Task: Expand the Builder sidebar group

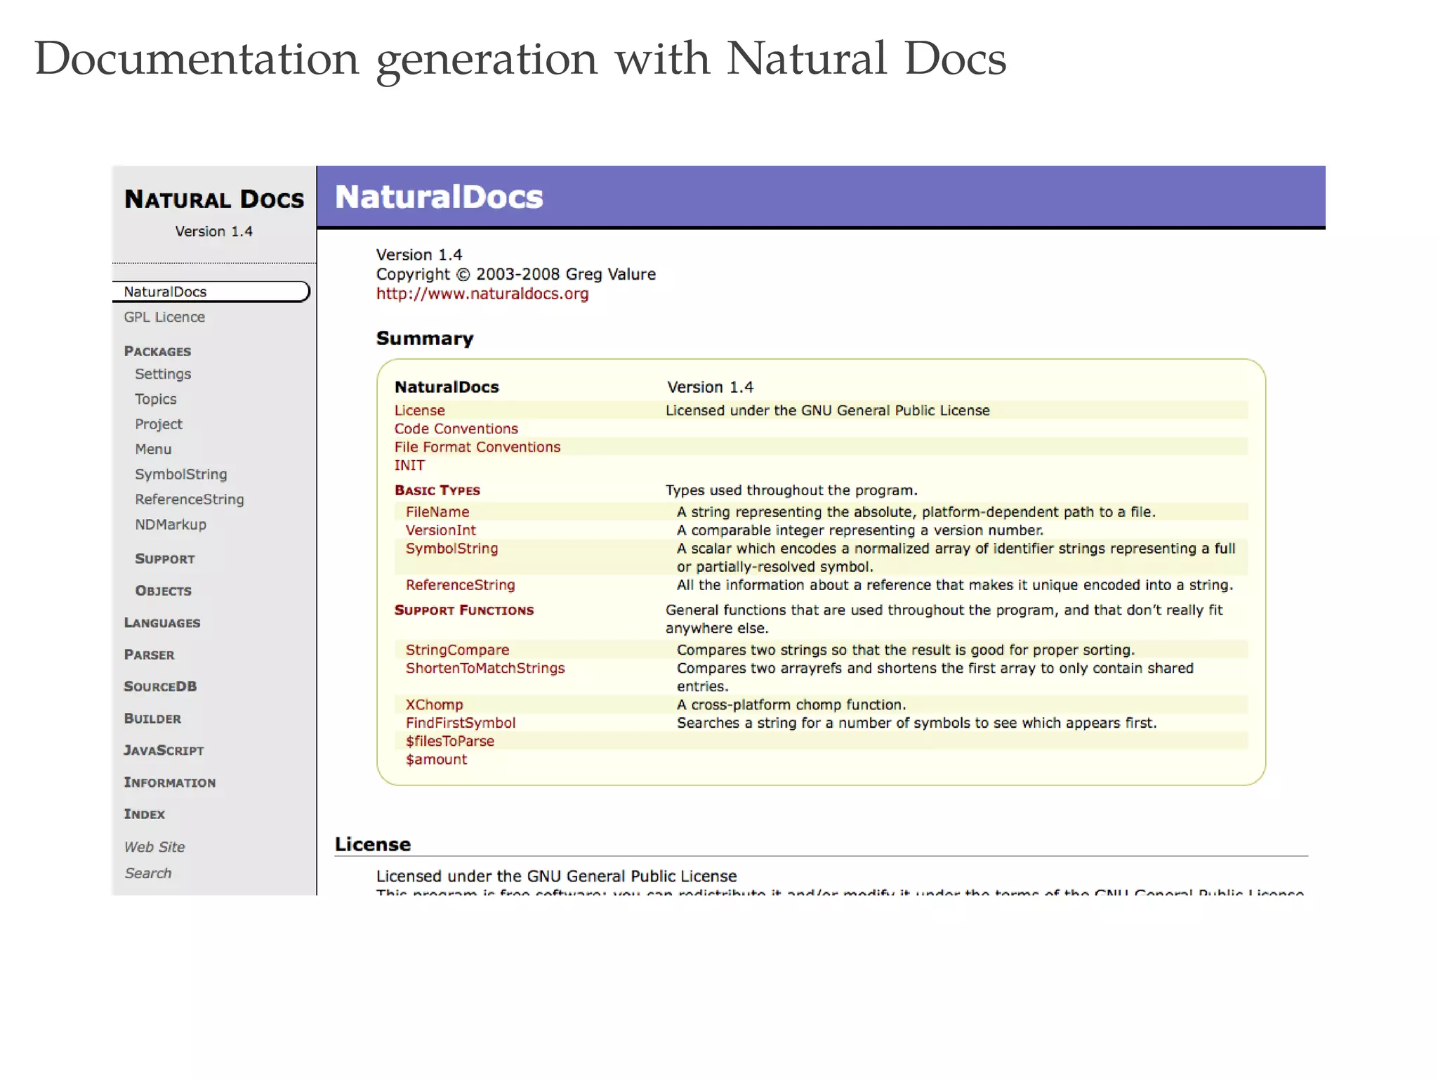Action: pos(152,719)
